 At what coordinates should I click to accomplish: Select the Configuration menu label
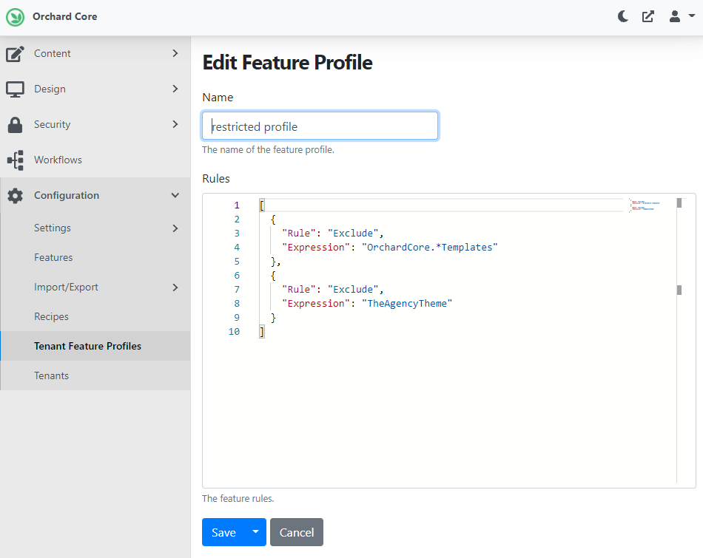pos(67,195)
